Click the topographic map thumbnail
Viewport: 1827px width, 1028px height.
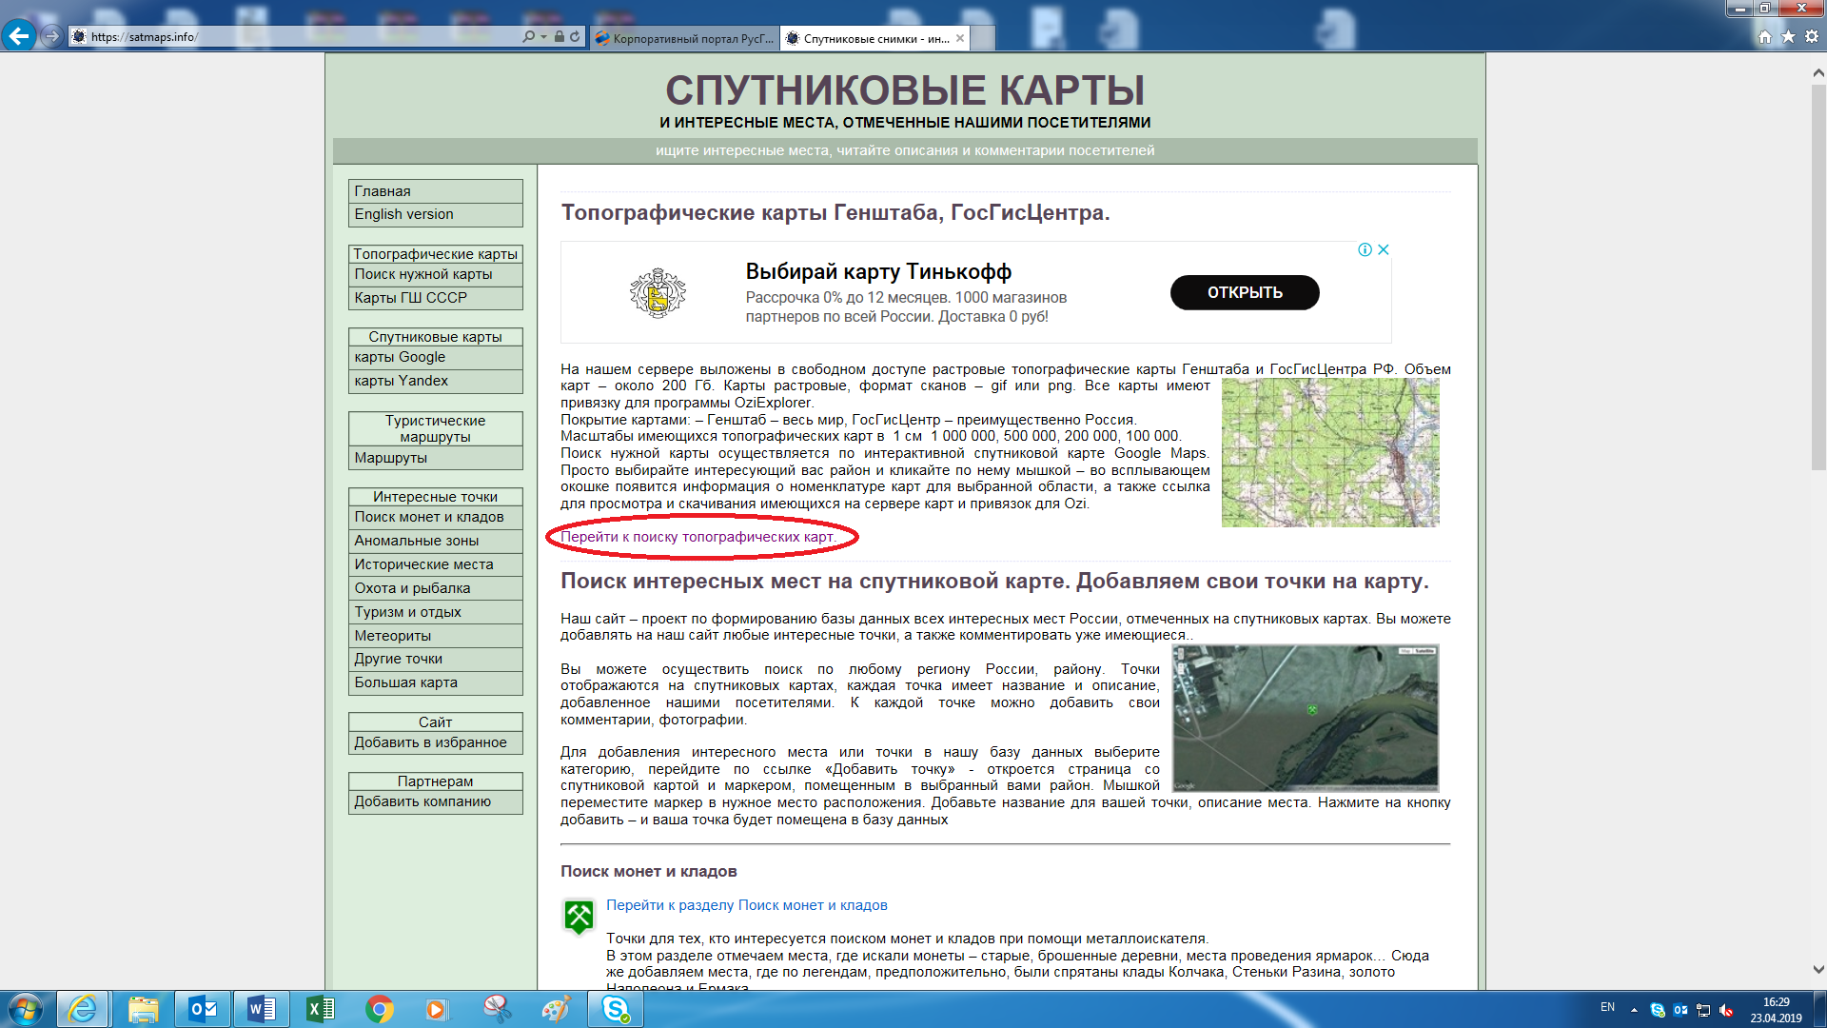click(x=1330, y=453)
